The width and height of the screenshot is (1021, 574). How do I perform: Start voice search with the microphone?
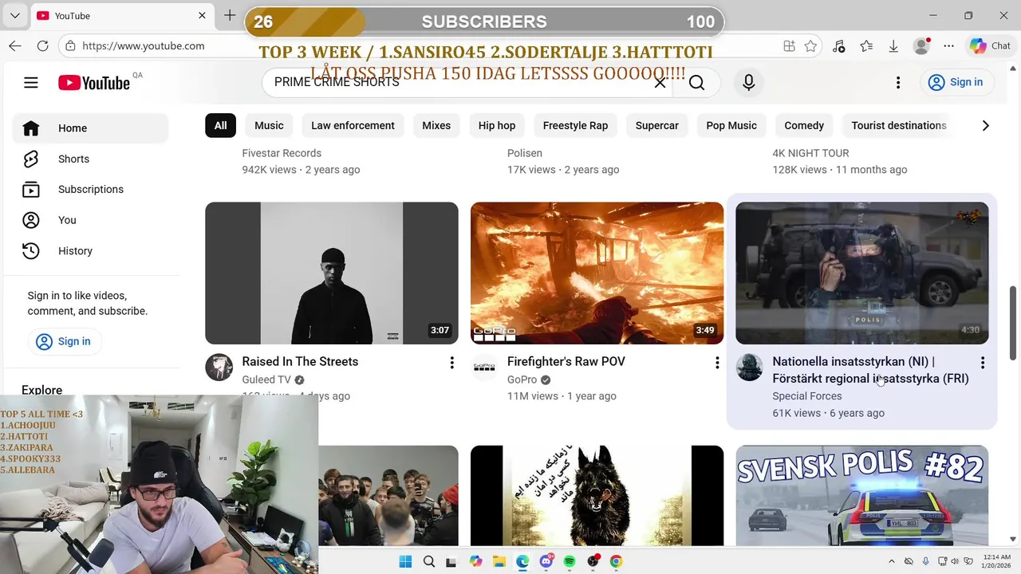748,82
